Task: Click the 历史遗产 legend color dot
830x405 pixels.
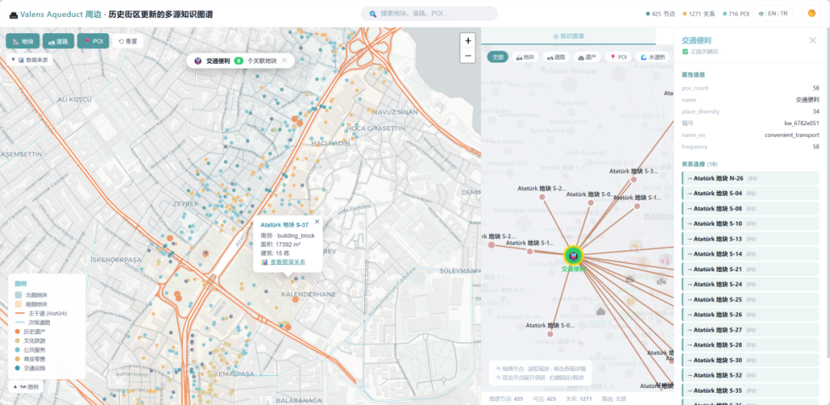Action: [x=18, y=331]
